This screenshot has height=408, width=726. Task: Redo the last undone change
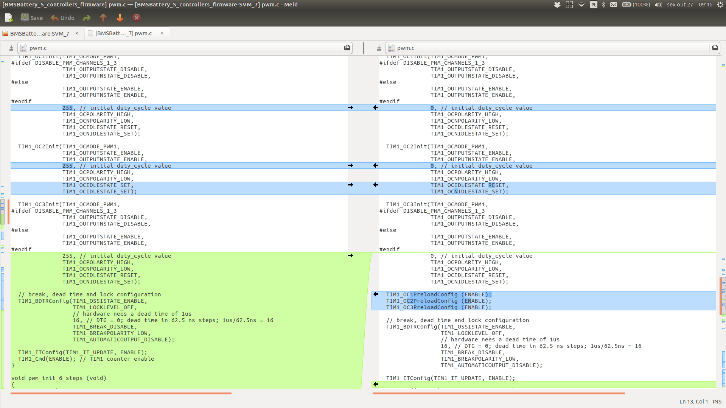tap(87, 18)
